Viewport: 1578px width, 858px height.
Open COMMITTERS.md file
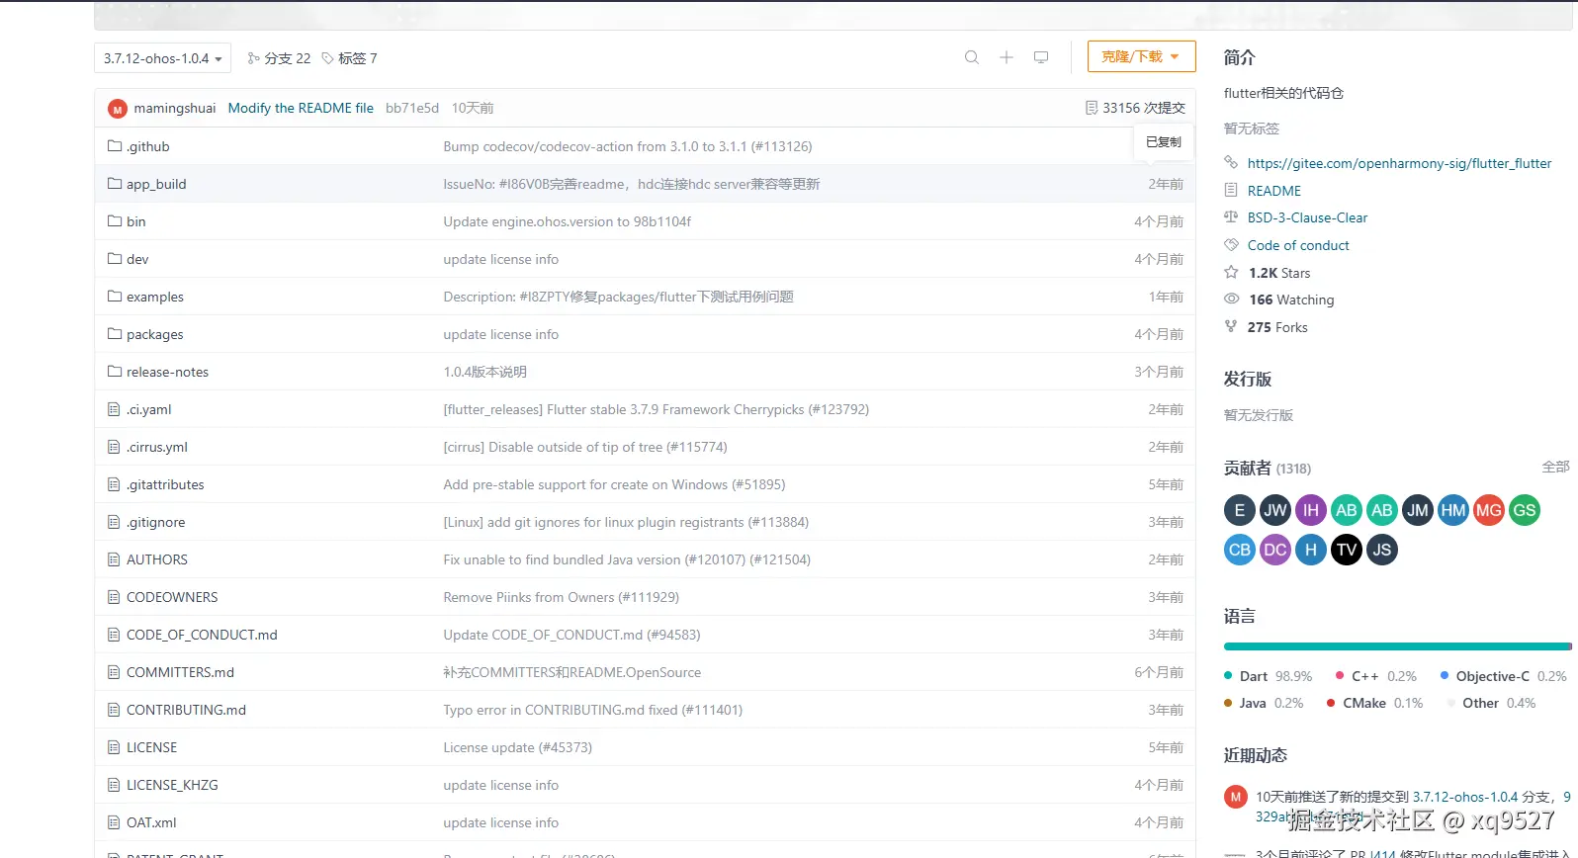coord(180,672)
